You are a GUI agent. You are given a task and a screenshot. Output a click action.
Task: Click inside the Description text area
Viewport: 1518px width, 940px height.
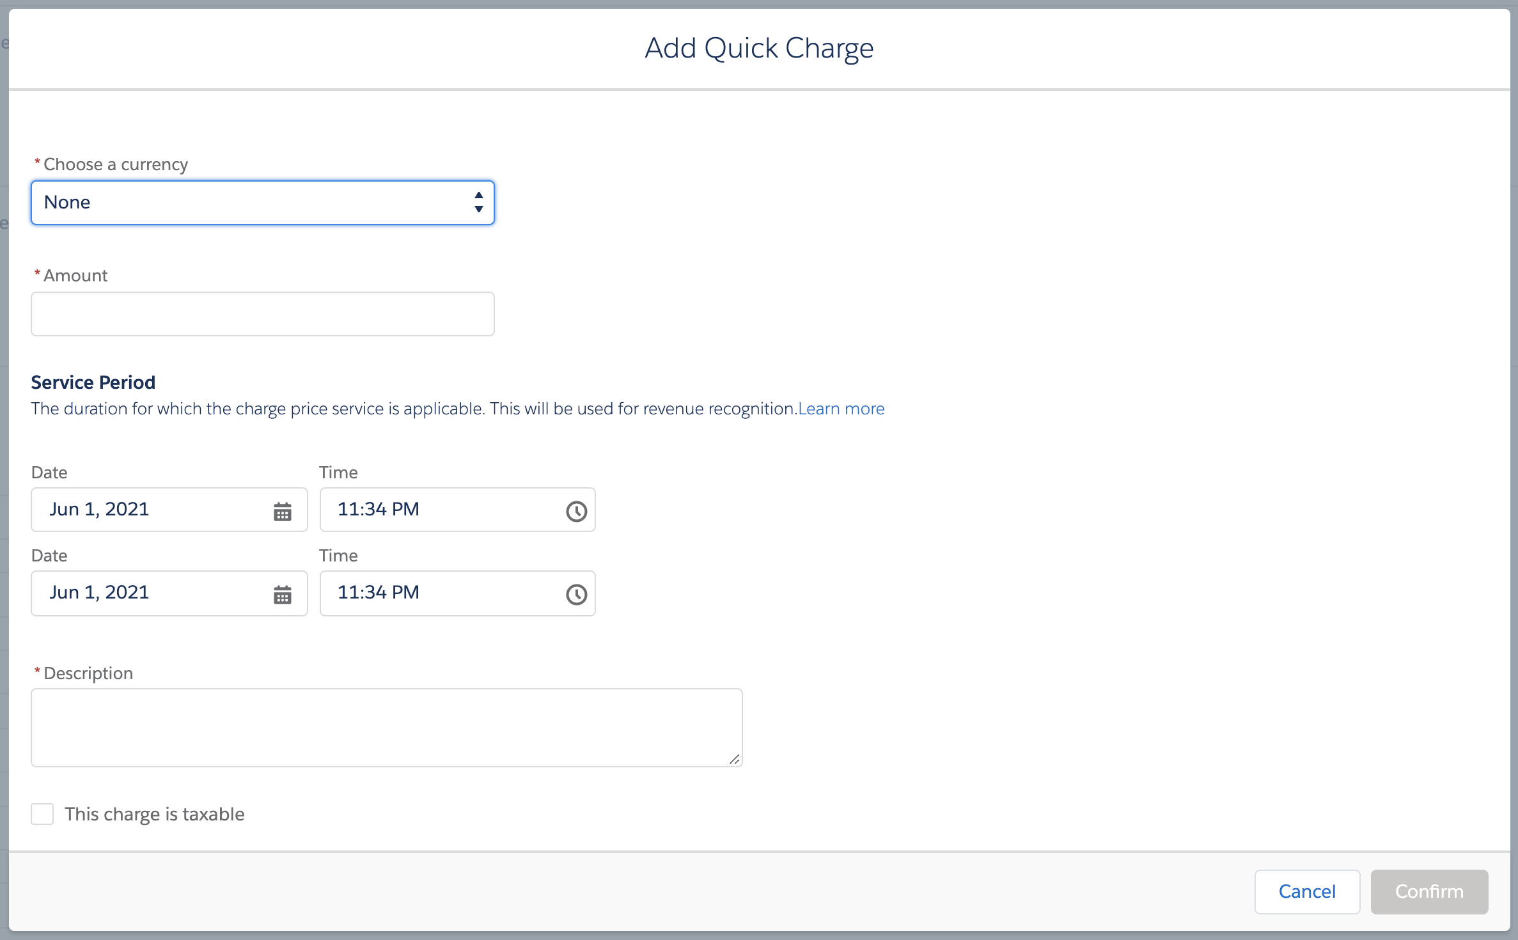click(386, 727)
